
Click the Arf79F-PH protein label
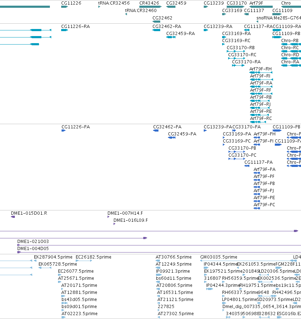(x=265, y=134)
